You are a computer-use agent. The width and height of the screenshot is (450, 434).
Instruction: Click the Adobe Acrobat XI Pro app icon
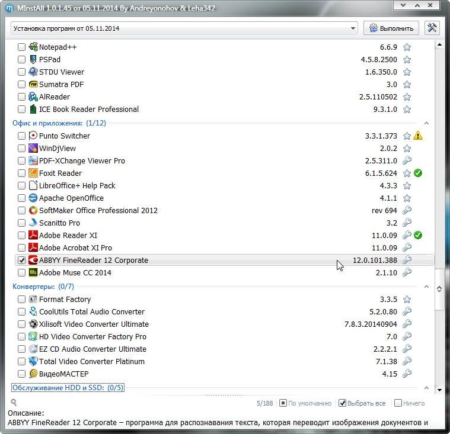point(33,247)
